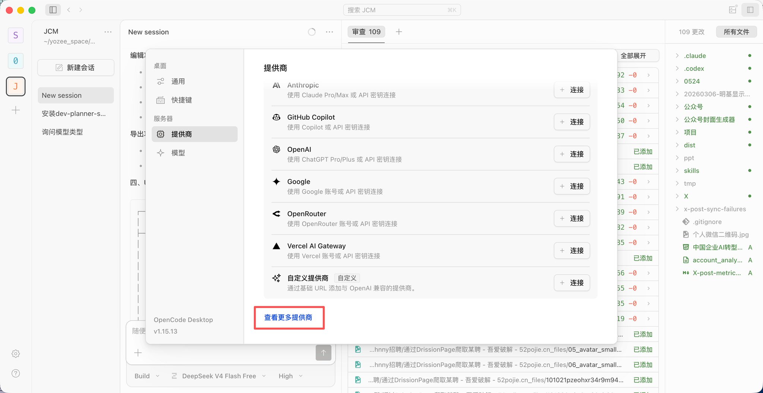Screen dimensions: 763x393
Task: Open the Build agent dropdown
Action: 147,376
